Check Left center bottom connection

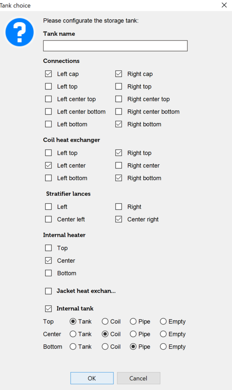pos(49,112)
